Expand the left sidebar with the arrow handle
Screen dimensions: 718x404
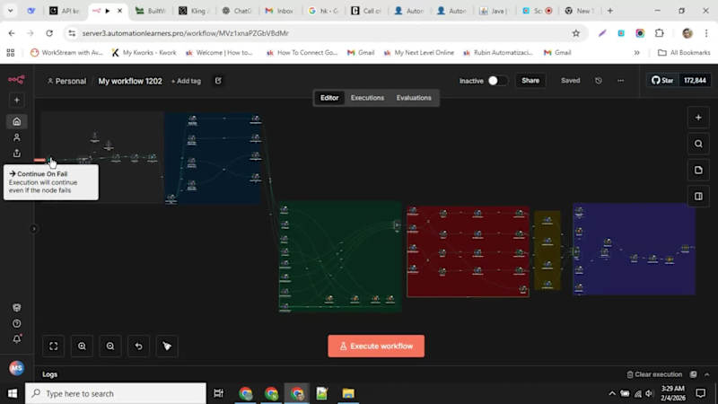34,229
